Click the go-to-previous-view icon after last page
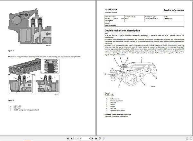This screenshot has height=141, width=193. tap(100, 138)
